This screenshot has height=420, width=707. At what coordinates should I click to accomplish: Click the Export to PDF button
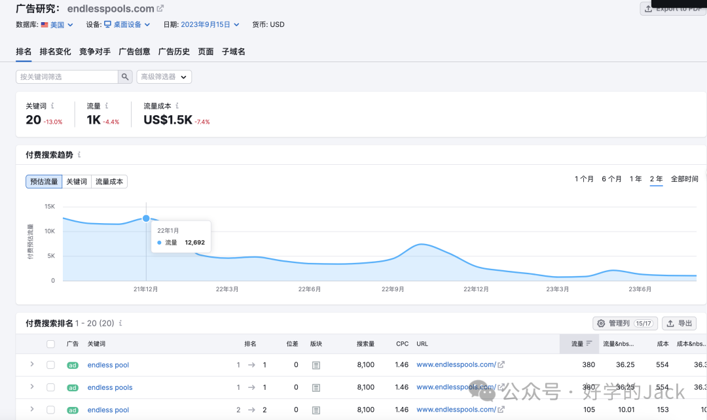click(673, 8)
